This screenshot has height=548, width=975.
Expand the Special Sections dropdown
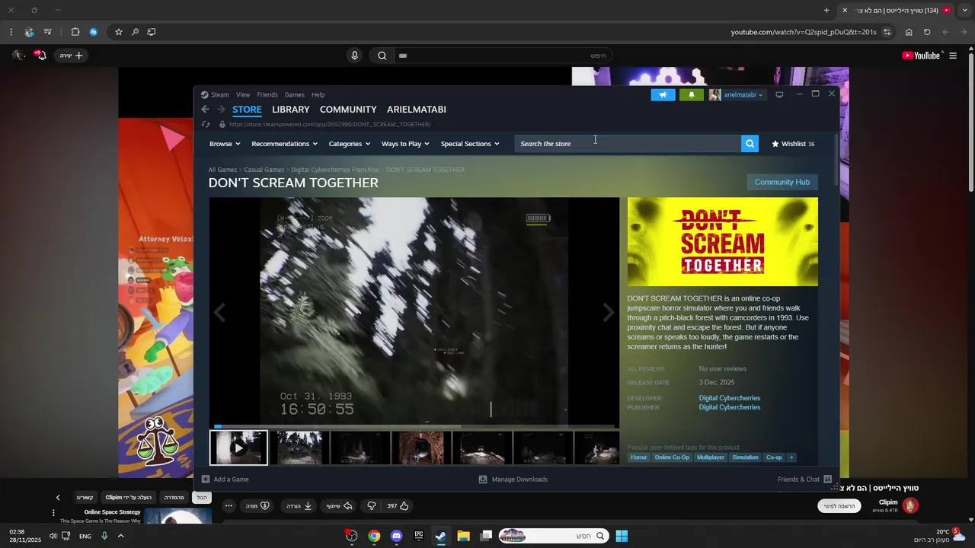point(470,144)
